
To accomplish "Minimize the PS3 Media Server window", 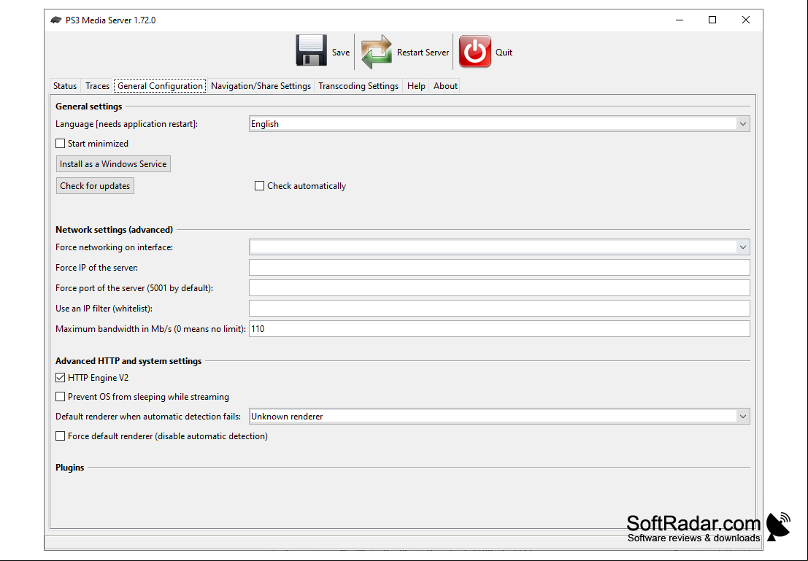I will [680, 20].
